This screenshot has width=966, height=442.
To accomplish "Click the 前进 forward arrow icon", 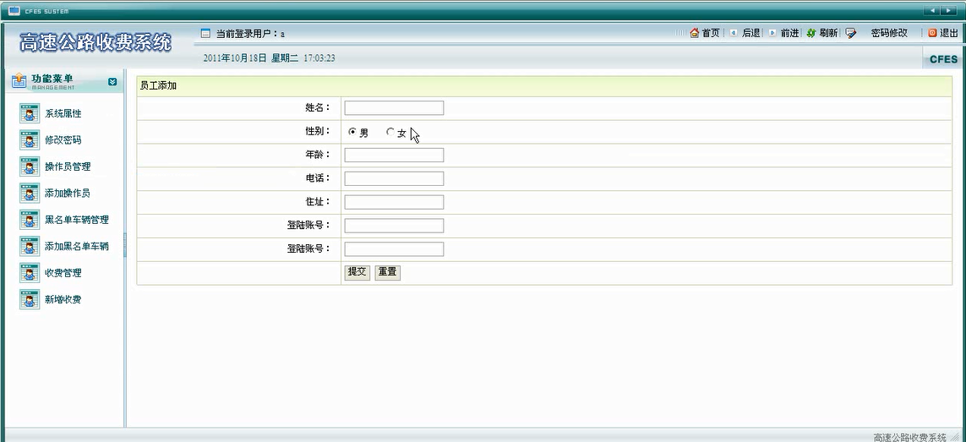I will [x=772, y=33].
